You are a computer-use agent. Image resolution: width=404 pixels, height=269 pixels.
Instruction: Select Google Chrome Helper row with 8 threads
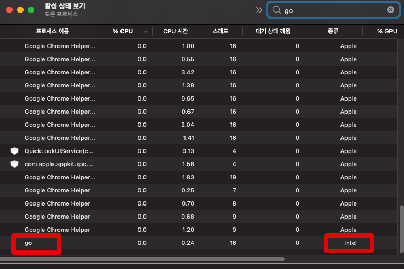(x=198, y=203)
